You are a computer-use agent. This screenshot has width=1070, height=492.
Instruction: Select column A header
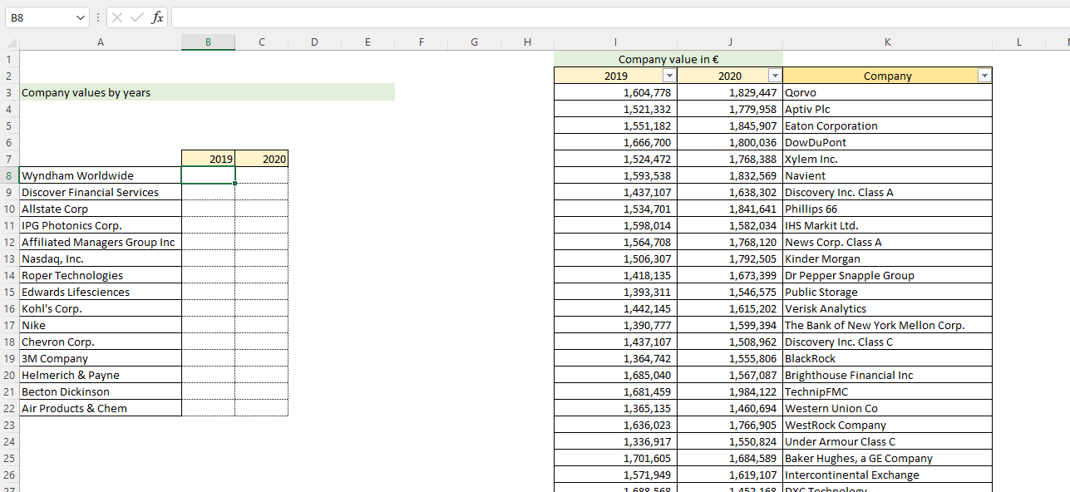101,42
